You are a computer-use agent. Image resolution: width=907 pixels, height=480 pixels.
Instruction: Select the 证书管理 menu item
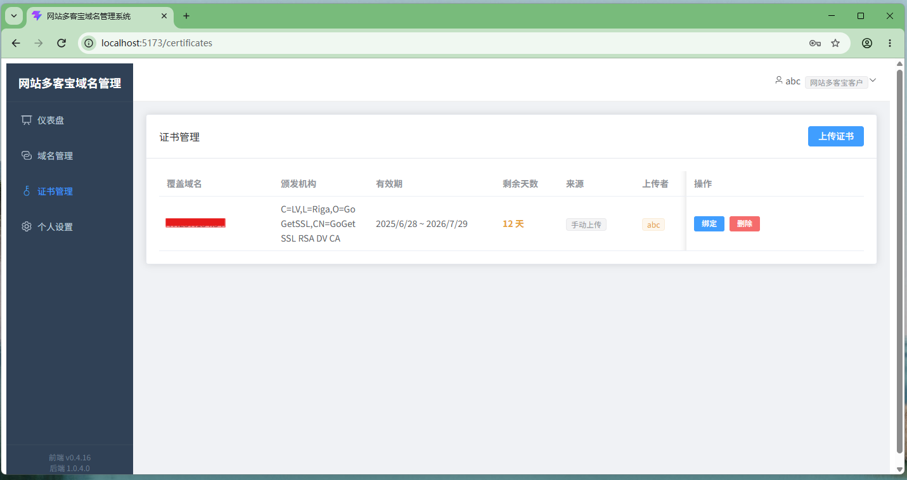[70, 191]
